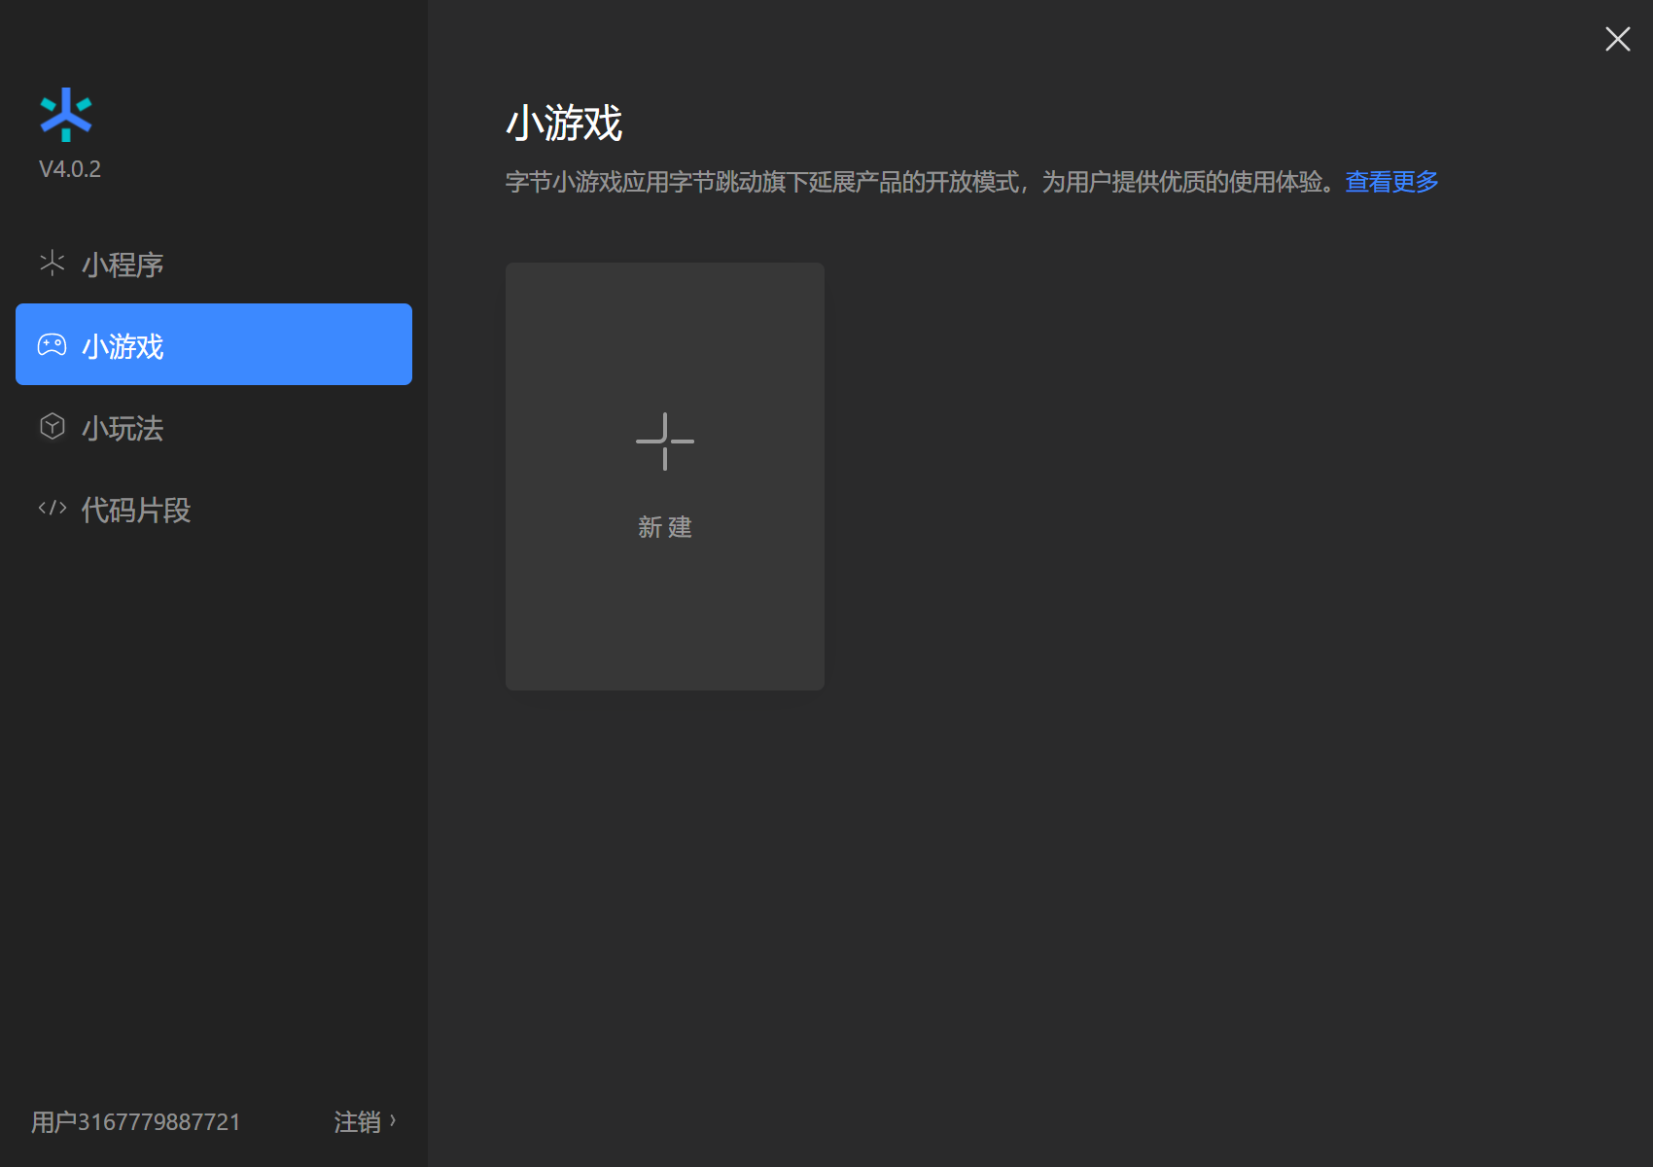Click the 小游戏 page title heading
1653x1167 pixels.
click(565, 124)
